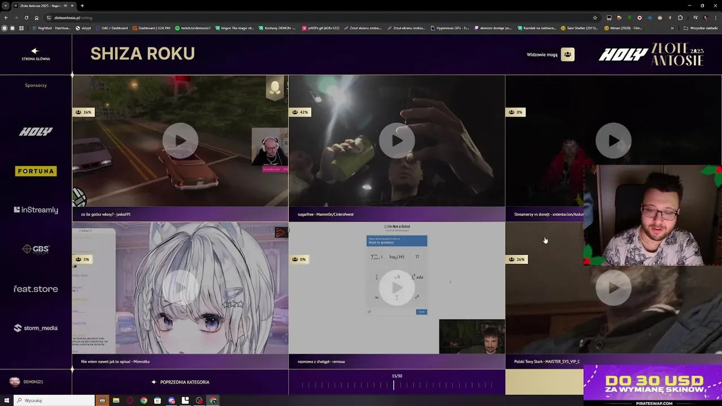722x406 pixels.
Task: Play the 'rozmowa z chatgpt - remsua' clip
Action: pyautogui.click(x=397, y=288)
